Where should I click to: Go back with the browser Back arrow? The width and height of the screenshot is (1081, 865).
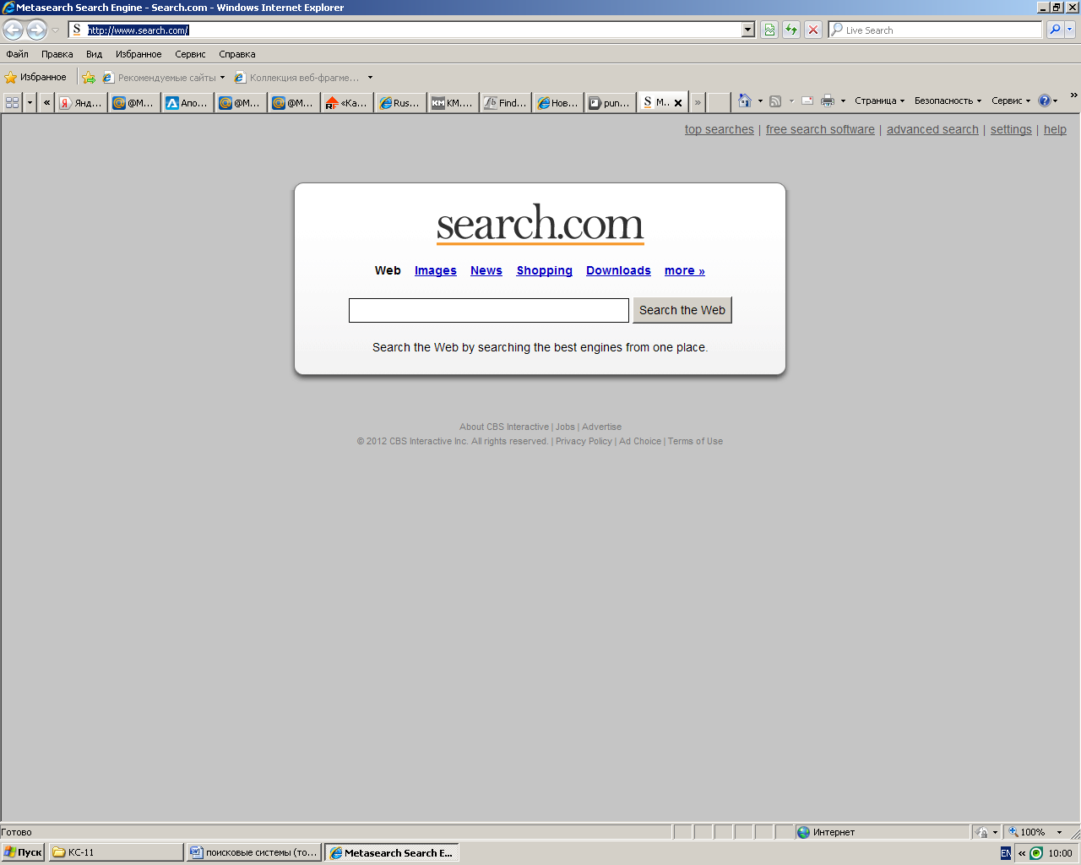[x=14, y=30]
